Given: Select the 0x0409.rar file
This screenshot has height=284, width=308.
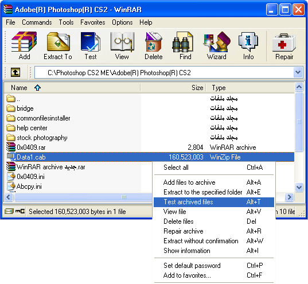Looking at the screenshot, I should coord(31,147).
